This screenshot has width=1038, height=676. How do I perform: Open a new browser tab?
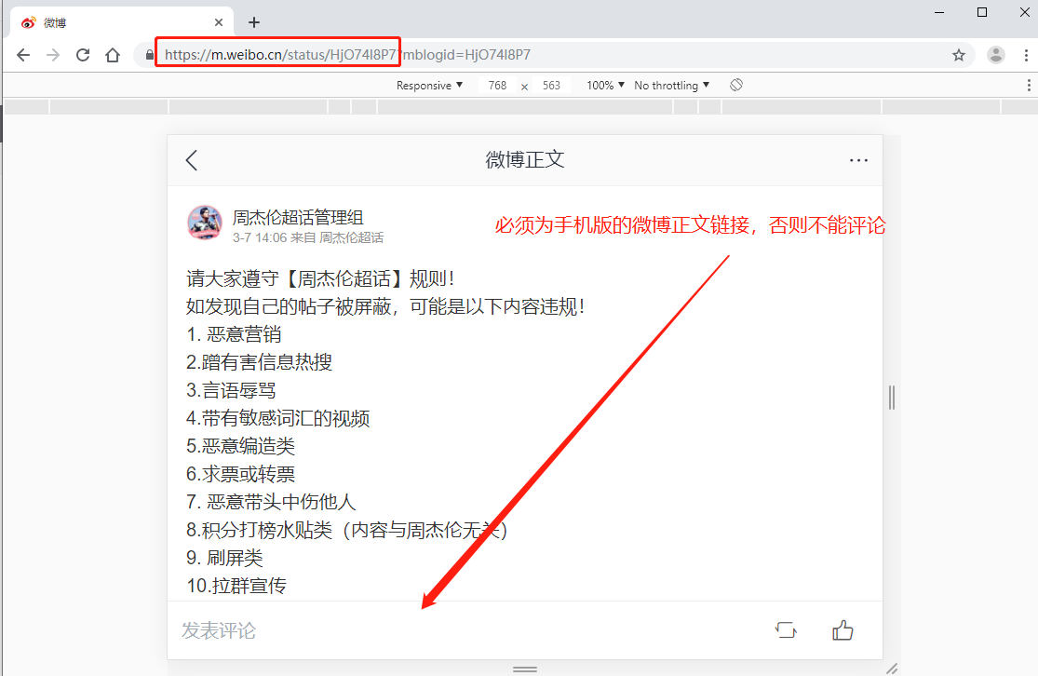(x=254, y=22)
